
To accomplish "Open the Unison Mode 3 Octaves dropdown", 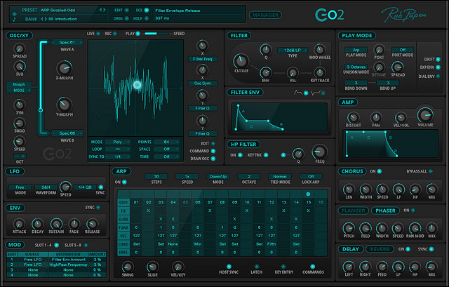I will point(356,67).
